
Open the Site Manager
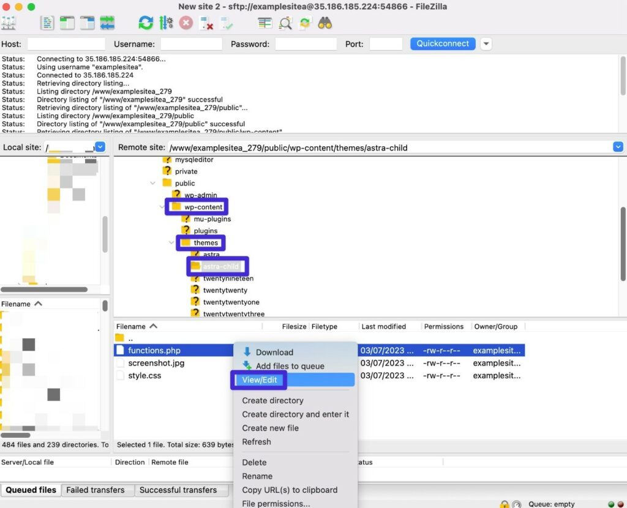[10, 23]
